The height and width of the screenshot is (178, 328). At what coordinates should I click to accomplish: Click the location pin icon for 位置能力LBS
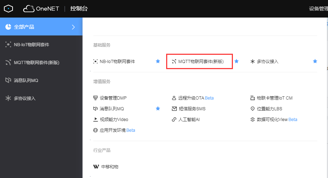253,109
